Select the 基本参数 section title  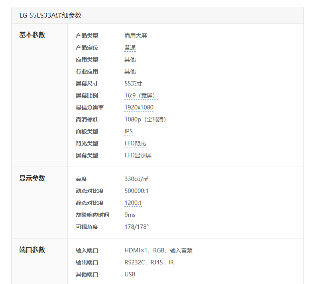pos(32,35)
